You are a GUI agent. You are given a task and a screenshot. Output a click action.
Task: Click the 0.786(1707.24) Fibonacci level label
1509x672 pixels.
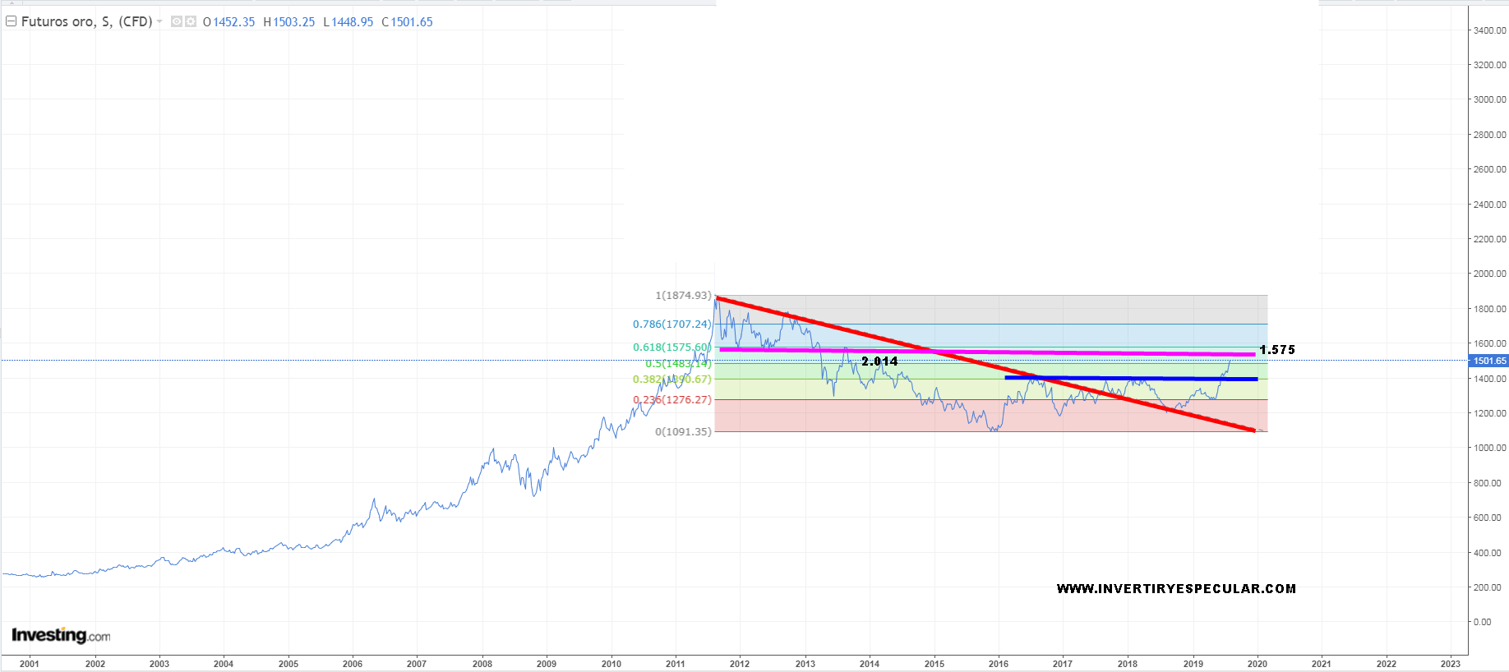(671, 324)
